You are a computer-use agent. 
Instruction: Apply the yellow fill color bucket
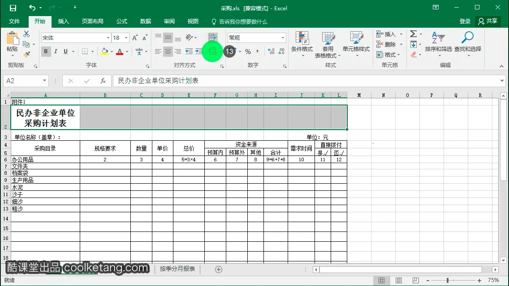(x=104, y=51)
